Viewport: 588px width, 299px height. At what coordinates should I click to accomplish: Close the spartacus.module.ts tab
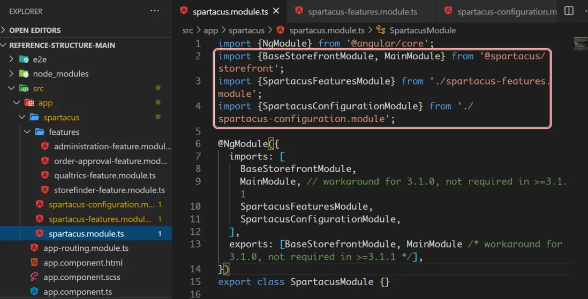(276, 11)
